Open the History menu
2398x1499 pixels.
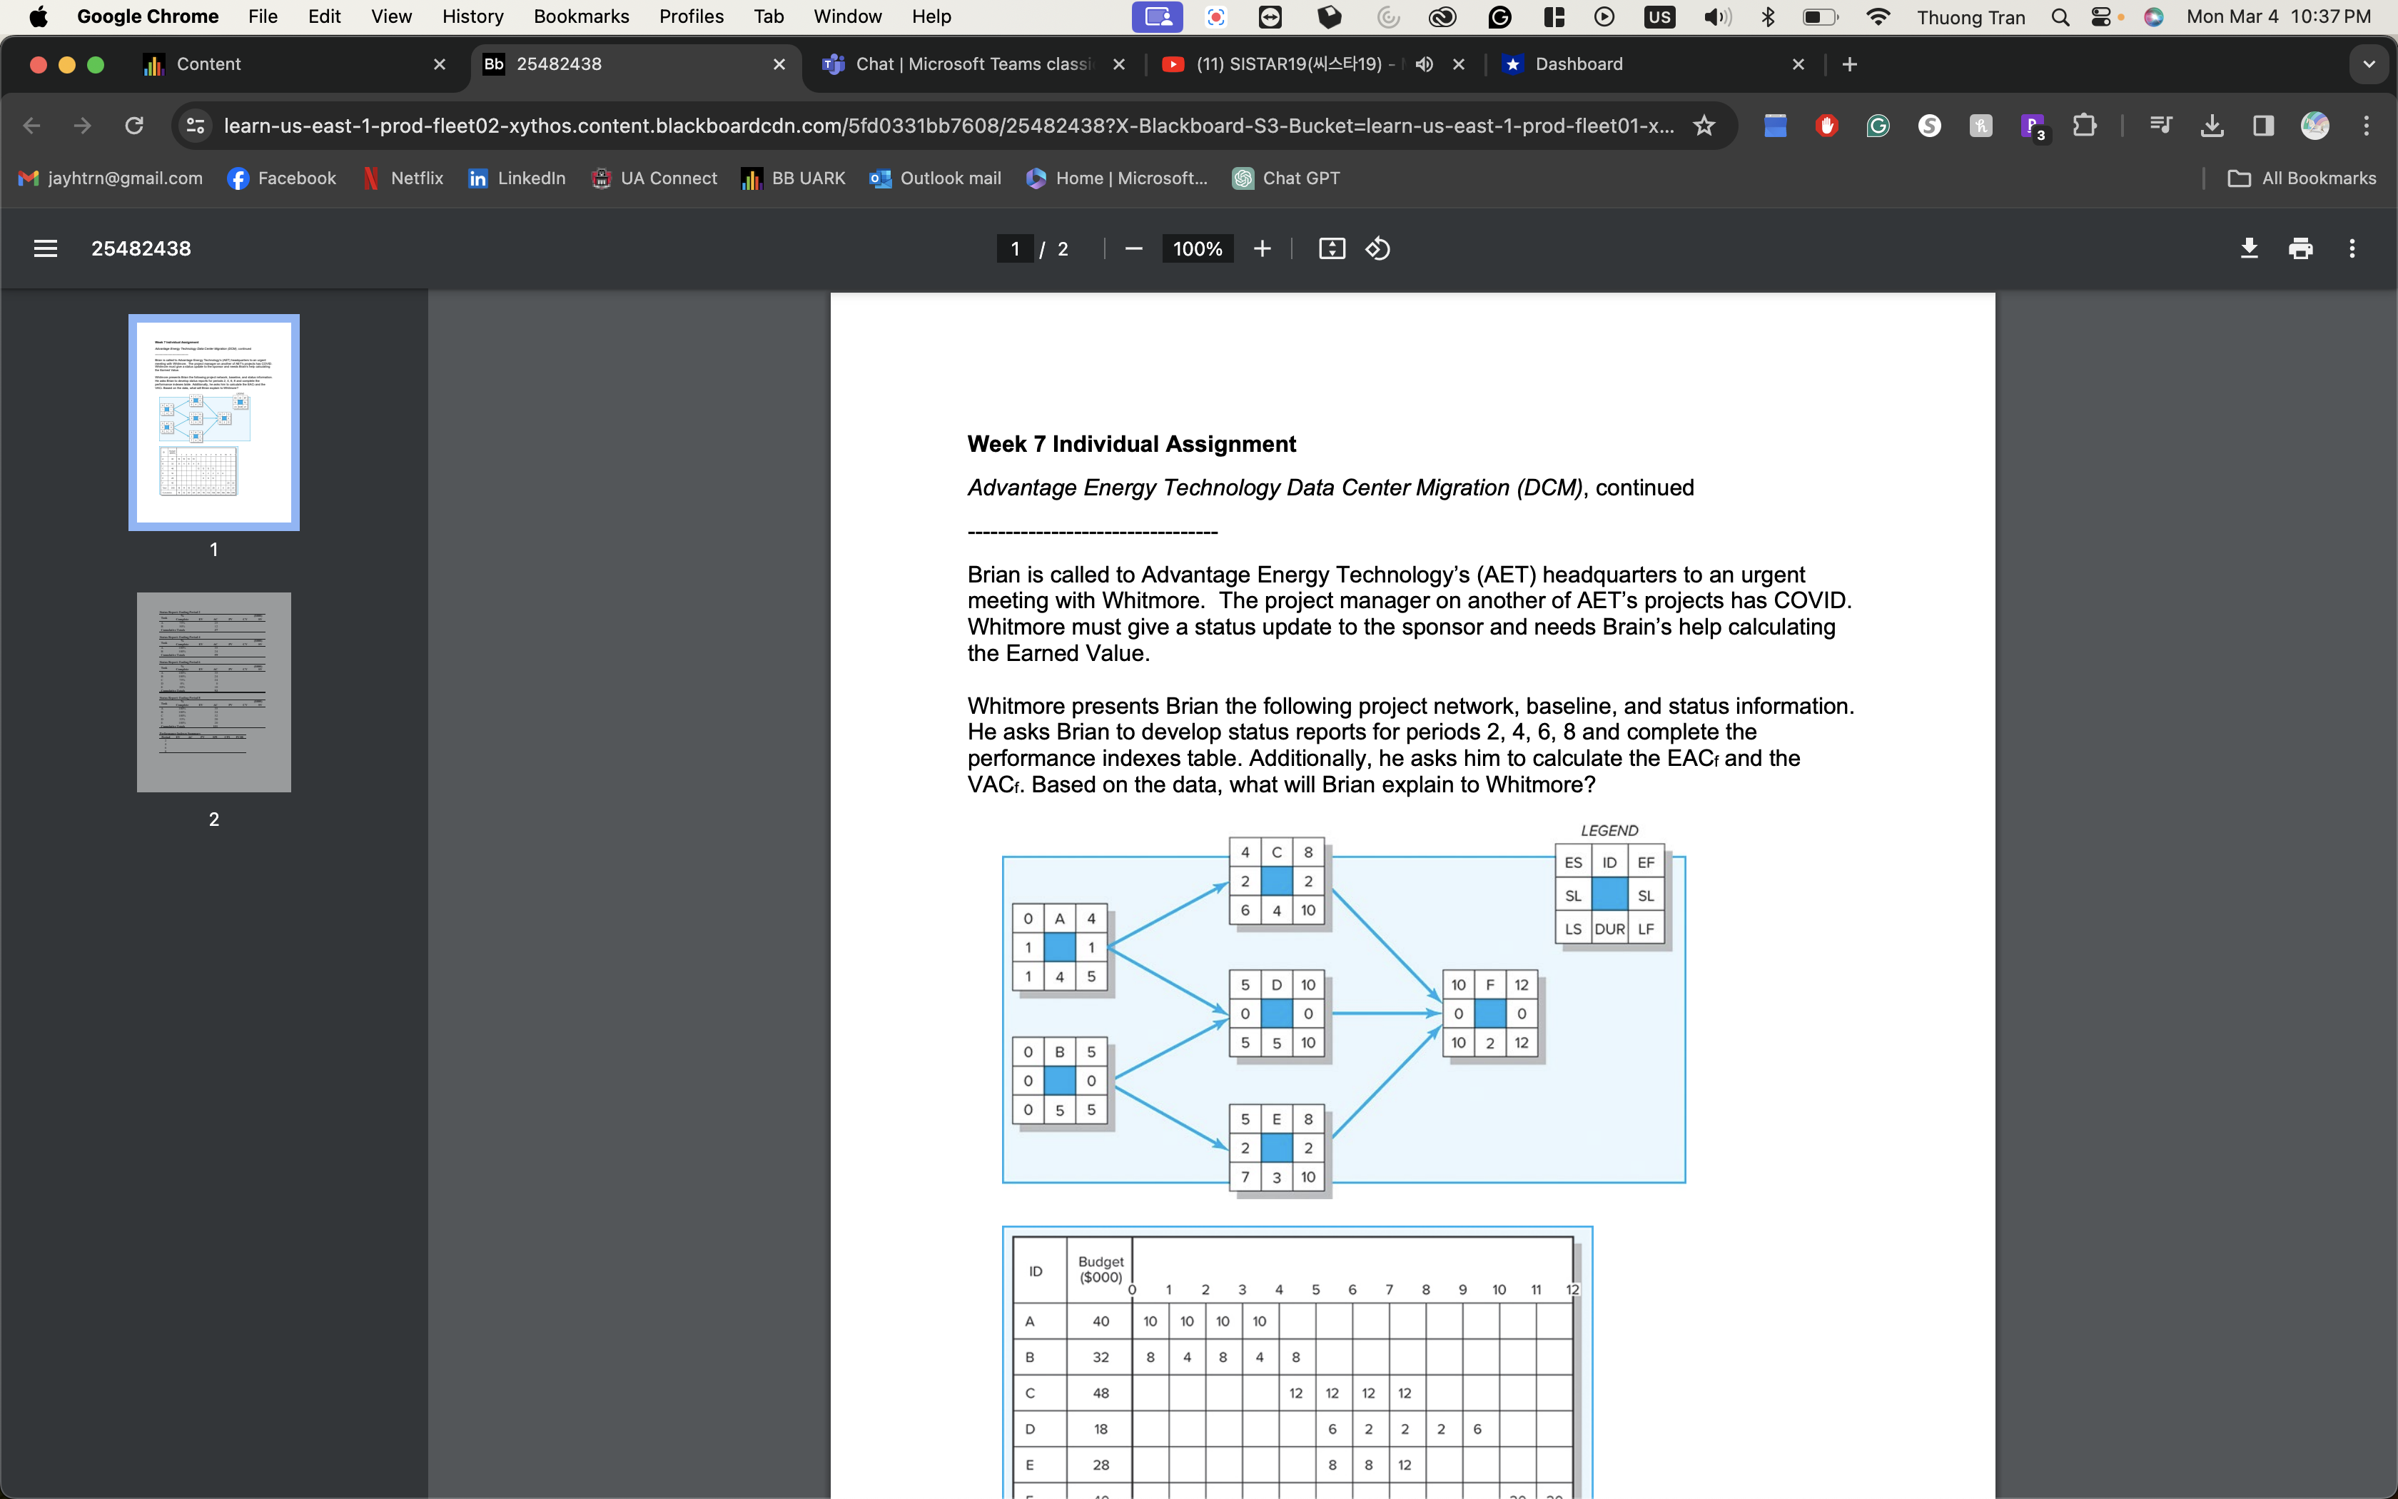pos(472,16)
